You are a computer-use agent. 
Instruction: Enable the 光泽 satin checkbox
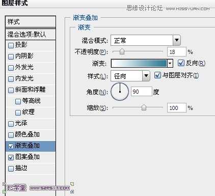(11, 124)
